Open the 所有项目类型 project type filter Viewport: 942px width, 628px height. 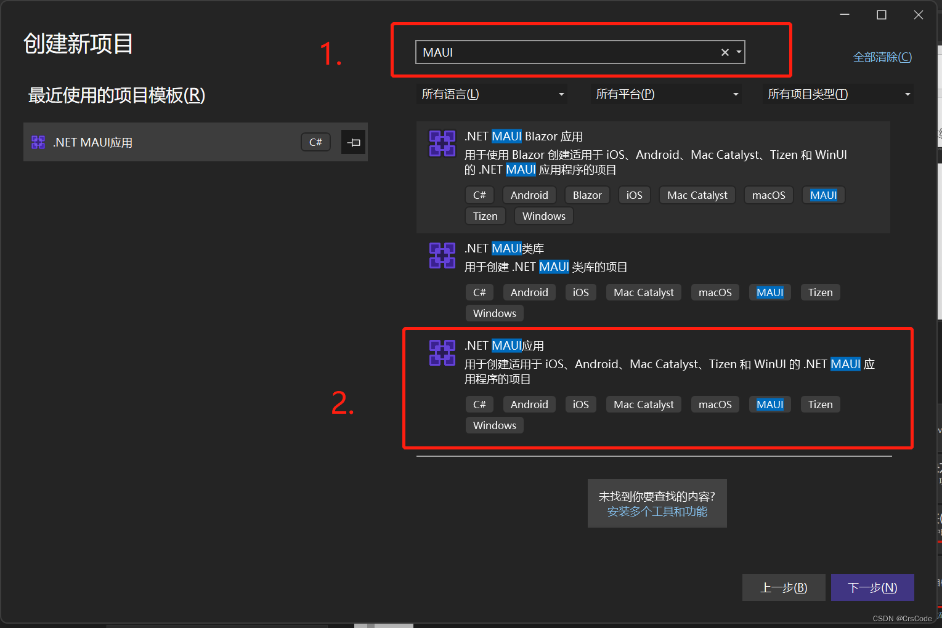click(x=838, y=94)
